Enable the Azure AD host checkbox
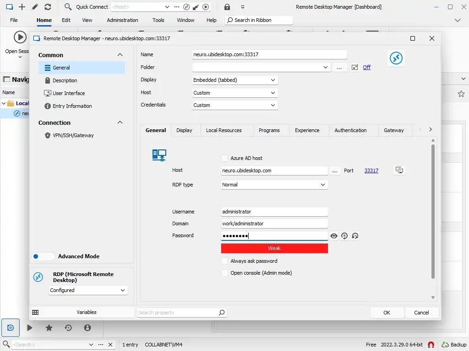The image size is (469, 351). (x=224, y=158)
